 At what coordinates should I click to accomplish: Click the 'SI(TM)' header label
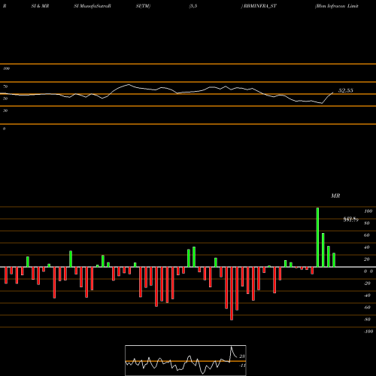pos(143,6)
